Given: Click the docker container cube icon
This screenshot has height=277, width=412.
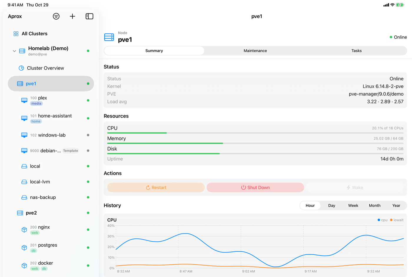Looking at the screenshot, I should click(x=24, y=266).
